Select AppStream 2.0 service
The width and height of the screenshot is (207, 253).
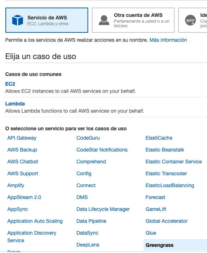pos(24,197)
